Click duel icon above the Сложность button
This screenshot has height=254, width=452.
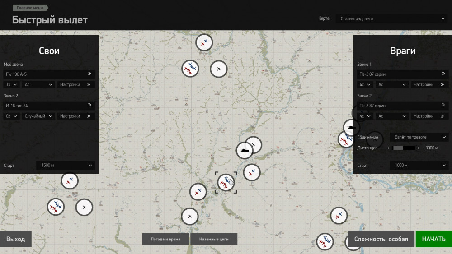point(339,216)
